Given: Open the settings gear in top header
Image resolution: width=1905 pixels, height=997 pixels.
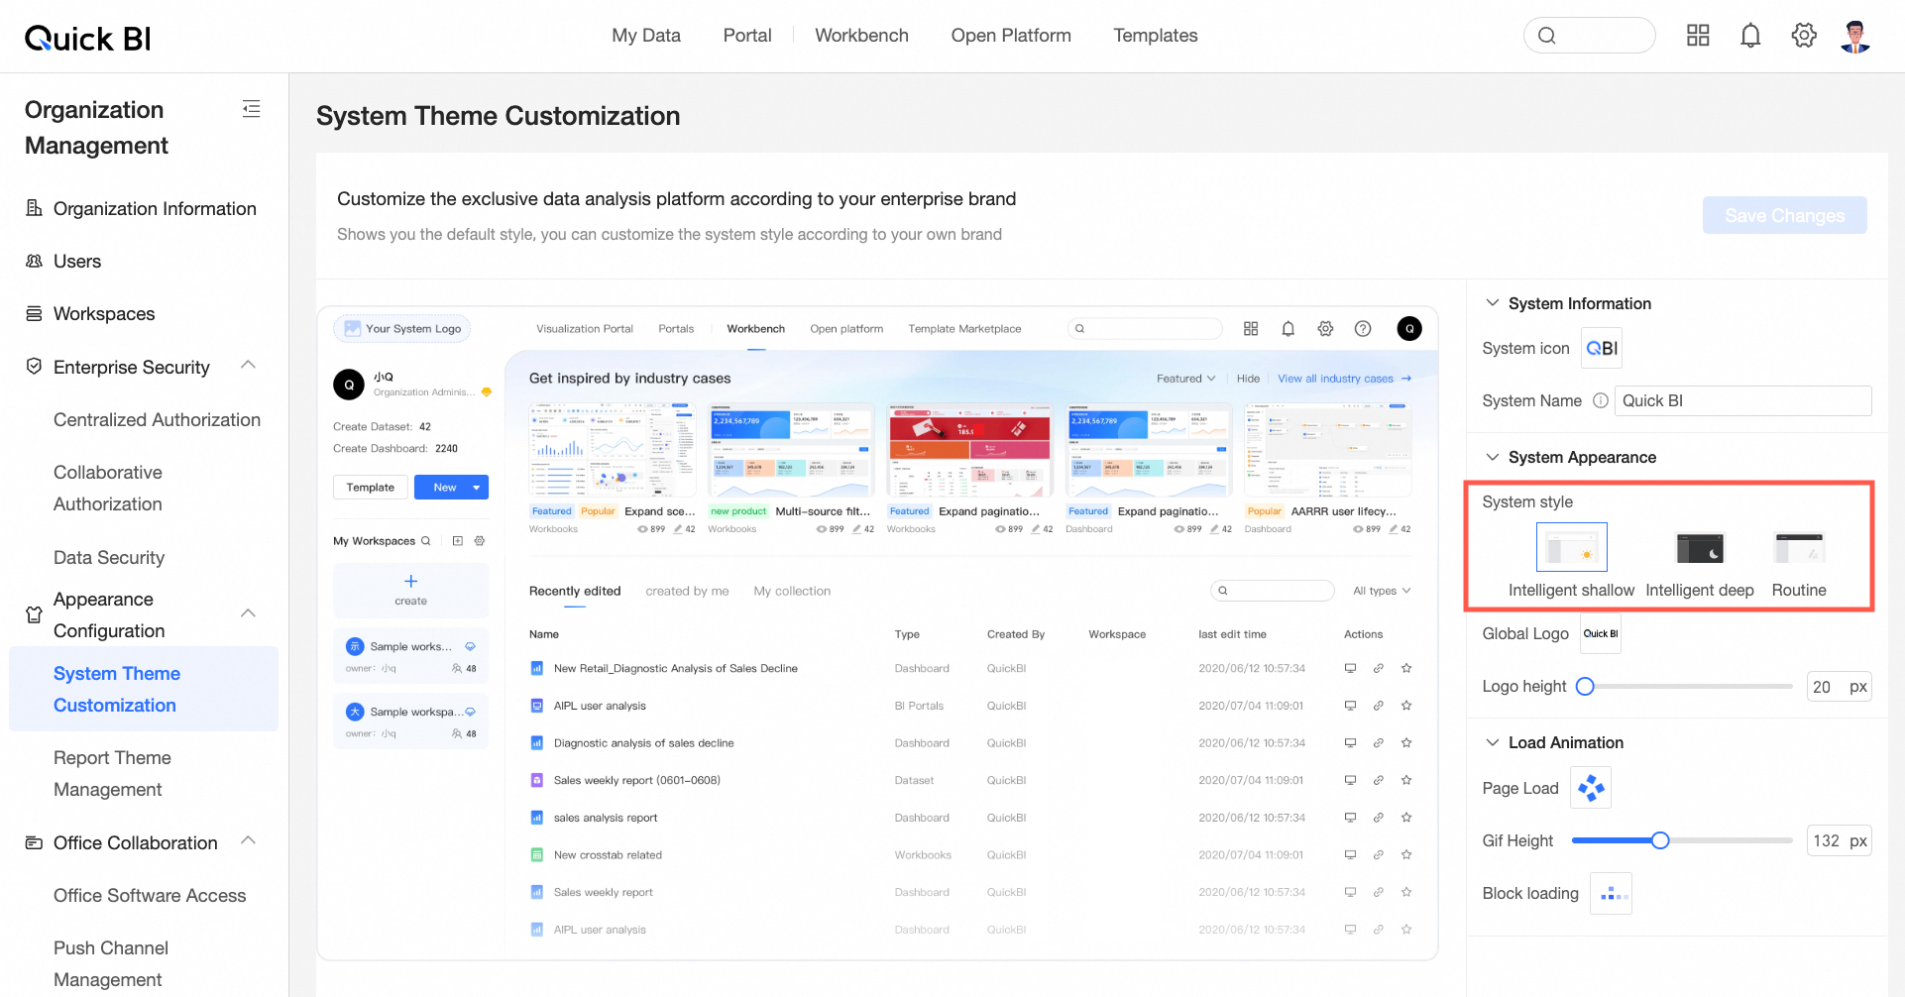Looking at the screenshot, I should 1804,36.
